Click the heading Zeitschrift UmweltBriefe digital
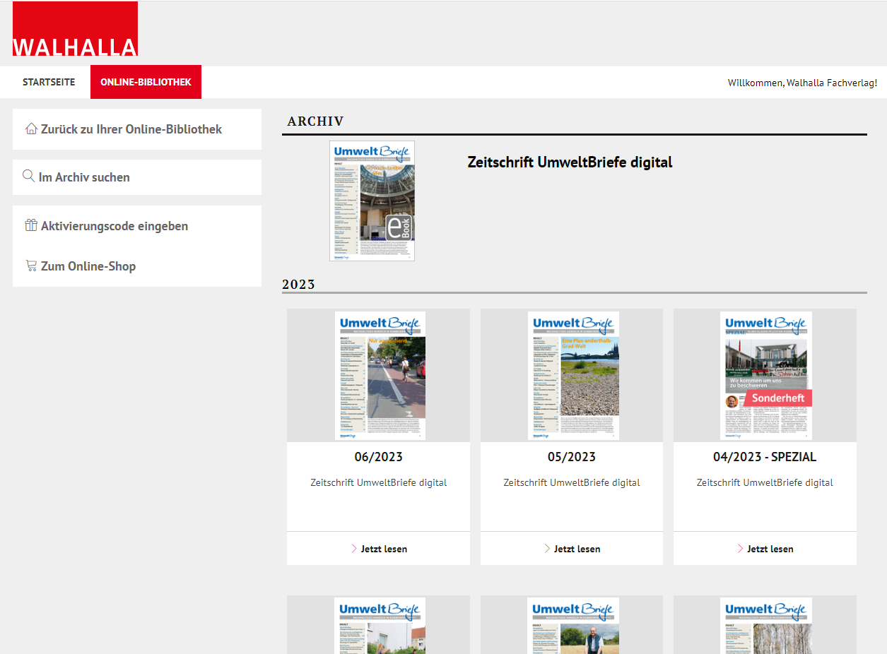887x654 pixels. pos(570,162)
